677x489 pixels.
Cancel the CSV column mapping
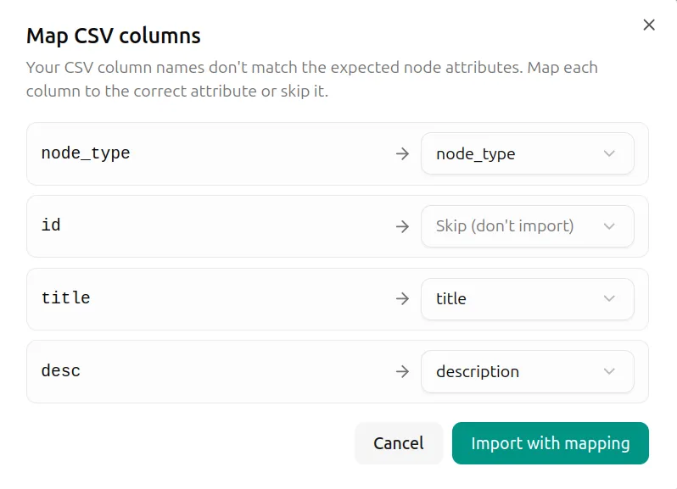pyautogui.click(x=399, y=443)
